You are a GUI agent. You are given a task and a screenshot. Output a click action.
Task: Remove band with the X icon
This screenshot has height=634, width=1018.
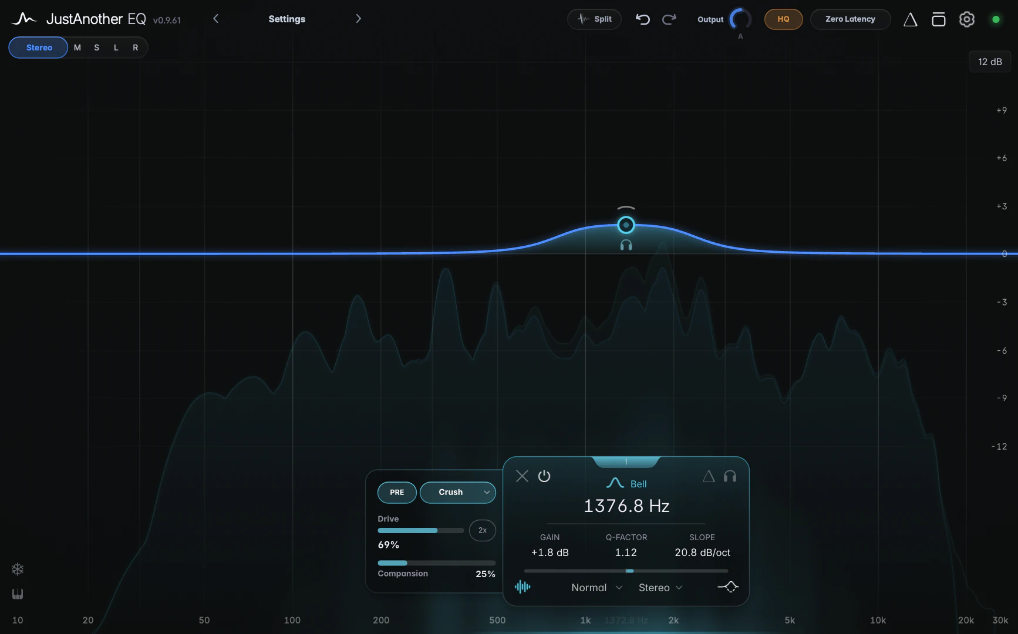pos(522,476)
